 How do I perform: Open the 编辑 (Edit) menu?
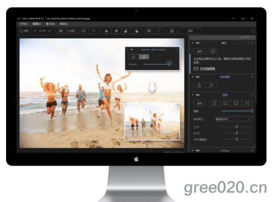point(36,24)
